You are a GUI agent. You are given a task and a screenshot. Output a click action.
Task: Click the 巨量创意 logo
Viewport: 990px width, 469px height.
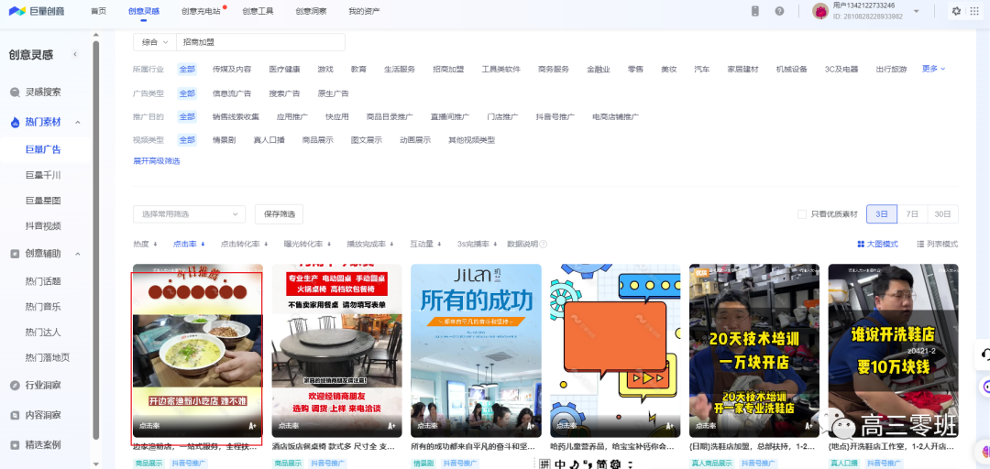click(x=36, y=11)
